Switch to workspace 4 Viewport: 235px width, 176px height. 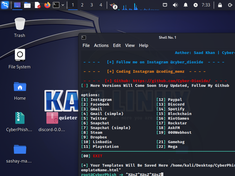(x=101, y=5)
